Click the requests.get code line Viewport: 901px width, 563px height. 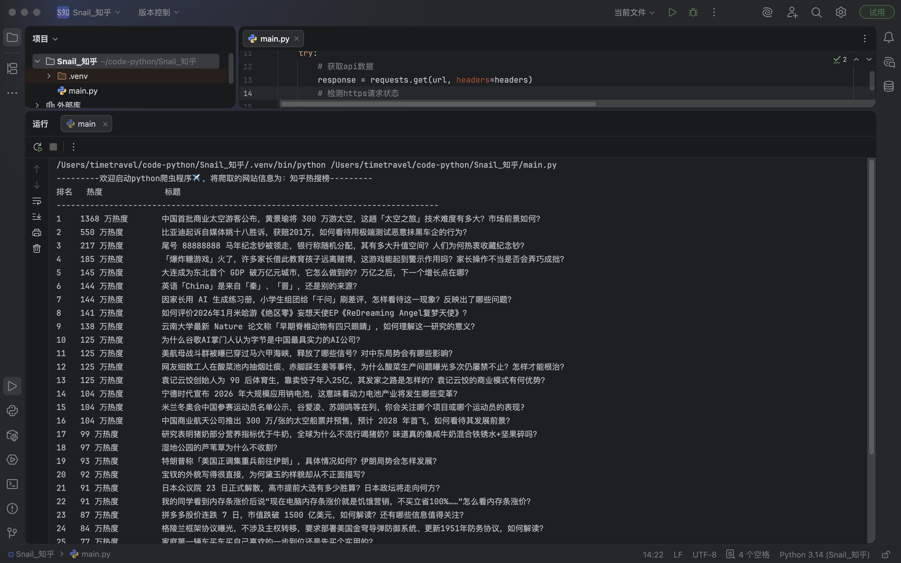click(x=425, y=80)
